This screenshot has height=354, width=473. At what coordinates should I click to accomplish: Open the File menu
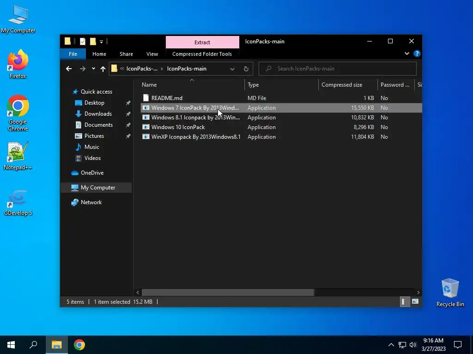point(73,54)
